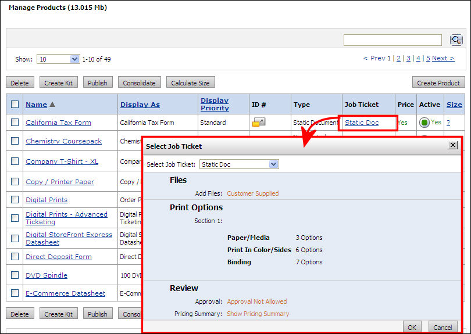Open the Show items per page dropdown
This screenshot has width=471, height=334.
(x=58, y=59)
